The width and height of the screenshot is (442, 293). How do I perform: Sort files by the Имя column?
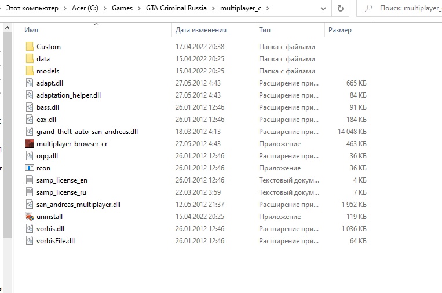coord(32,30)
